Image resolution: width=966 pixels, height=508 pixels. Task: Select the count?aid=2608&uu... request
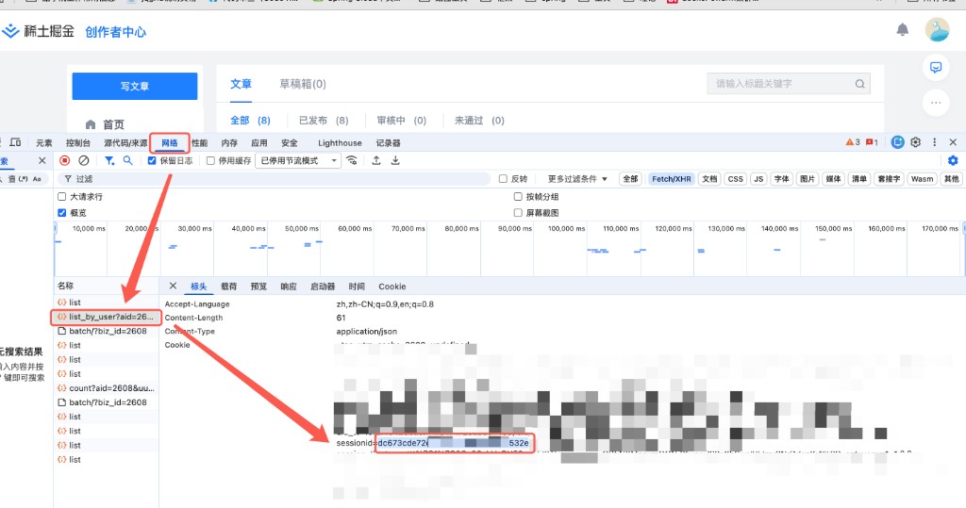point(106,388)
